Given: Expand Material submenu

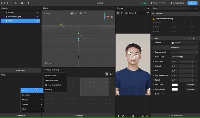Looking at the screenshot, I should click(x=32, y=100).
